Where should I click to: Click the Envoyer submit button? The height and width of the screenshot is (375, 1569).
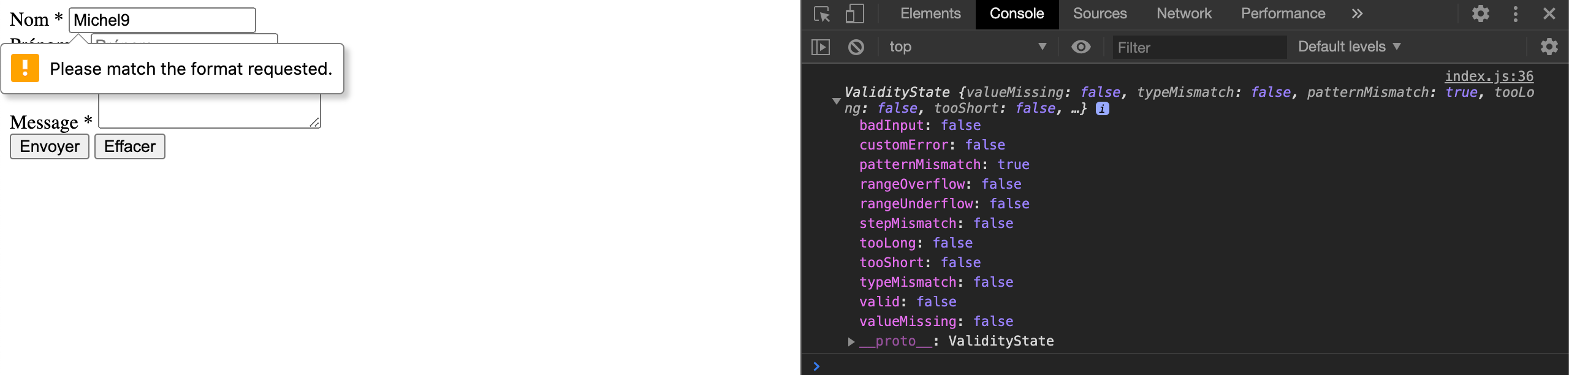pos(49,146)
